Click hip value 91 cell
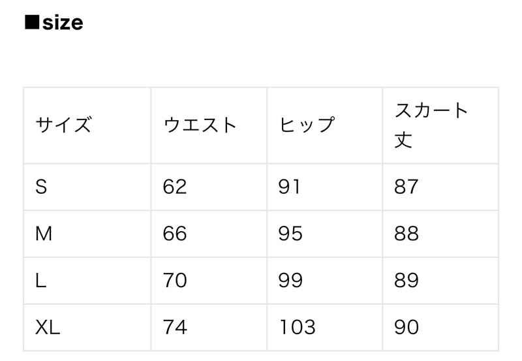The image size is (522, 361). pos(324,187)
